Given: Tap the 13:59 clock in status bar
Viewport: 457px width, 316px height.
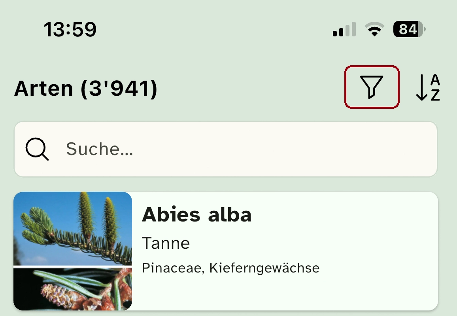Looking at the screenshot, I should 70,29.
